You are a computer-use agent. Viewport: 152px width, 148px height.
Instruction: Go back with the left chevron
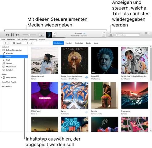click(x=5, y=43)
